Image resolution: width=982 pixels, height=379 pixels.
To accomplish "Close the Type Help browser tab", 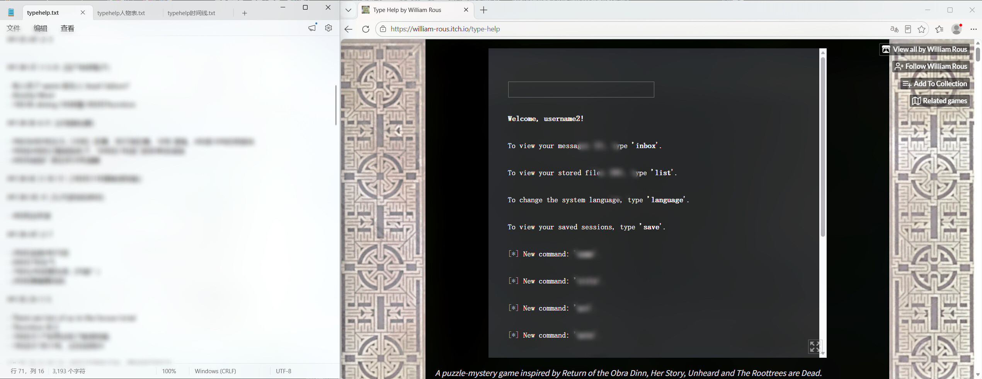I will (x=466, y=10).
